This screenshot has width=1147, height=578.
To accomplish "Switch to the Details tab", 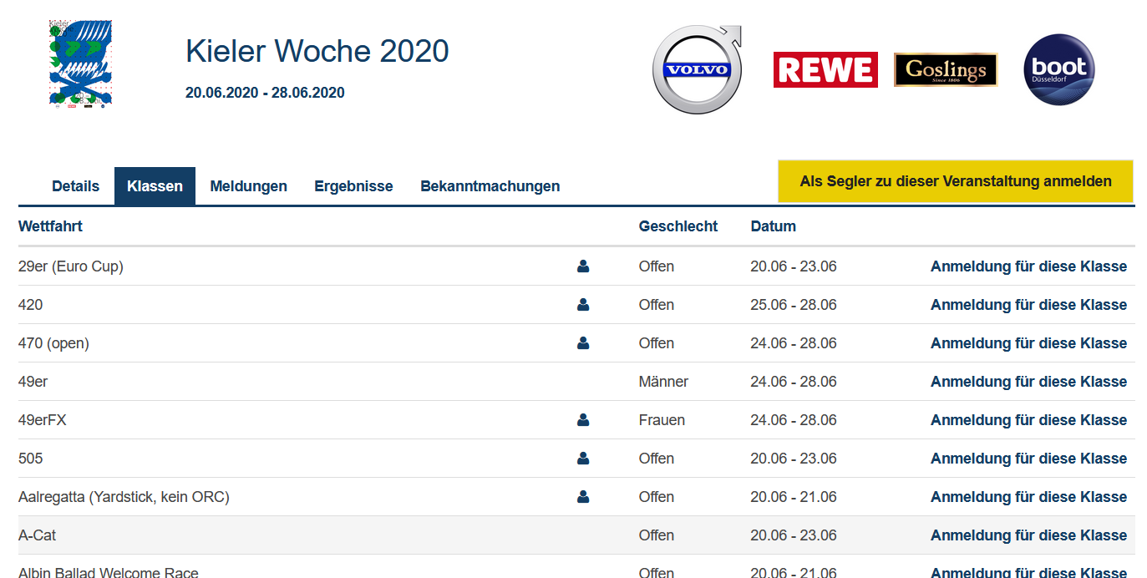I will tap(75, 186).
